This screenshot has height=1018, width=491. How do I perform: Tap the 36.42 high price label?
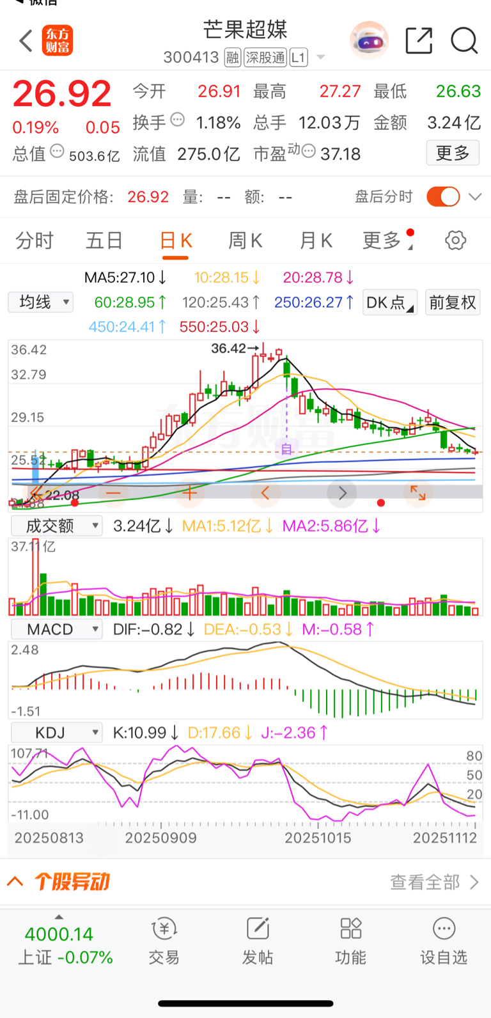tap(228, 348)
